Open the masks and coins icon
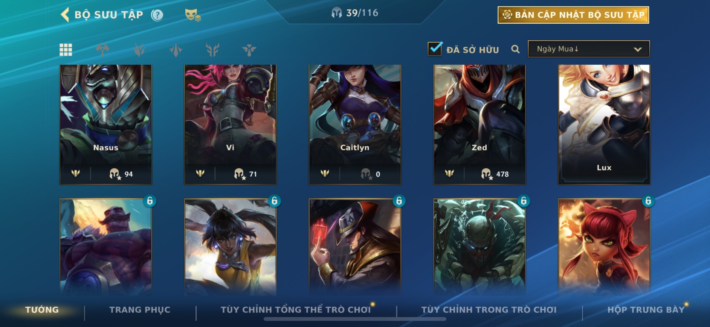Viewport: 710px width, 327px height. [x=193, y=15]
